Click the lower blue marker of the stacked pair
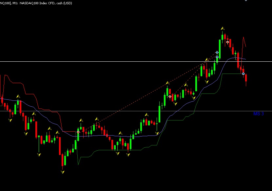The width and height of the screenshot is (272, 191). 217,57
